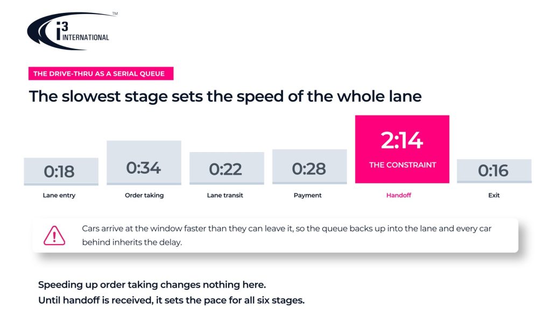Click the 'Until handoff is received' sentence
Image resolution: width=551 pixels, height=330 pixels.
point(171,300)
